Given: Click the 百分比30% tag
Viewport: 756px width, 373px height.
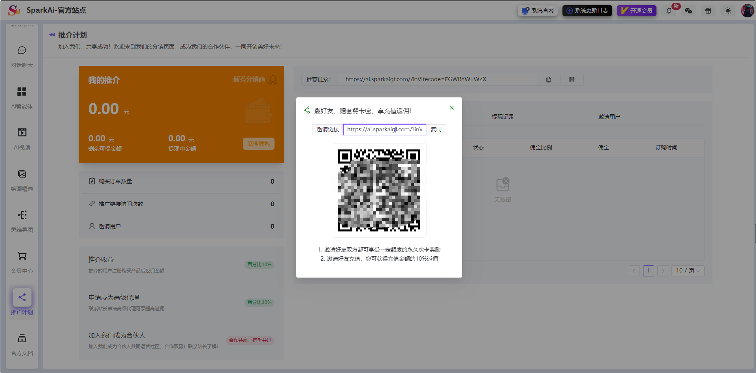Looking at the screenshot, I should [x=260, y=302].
